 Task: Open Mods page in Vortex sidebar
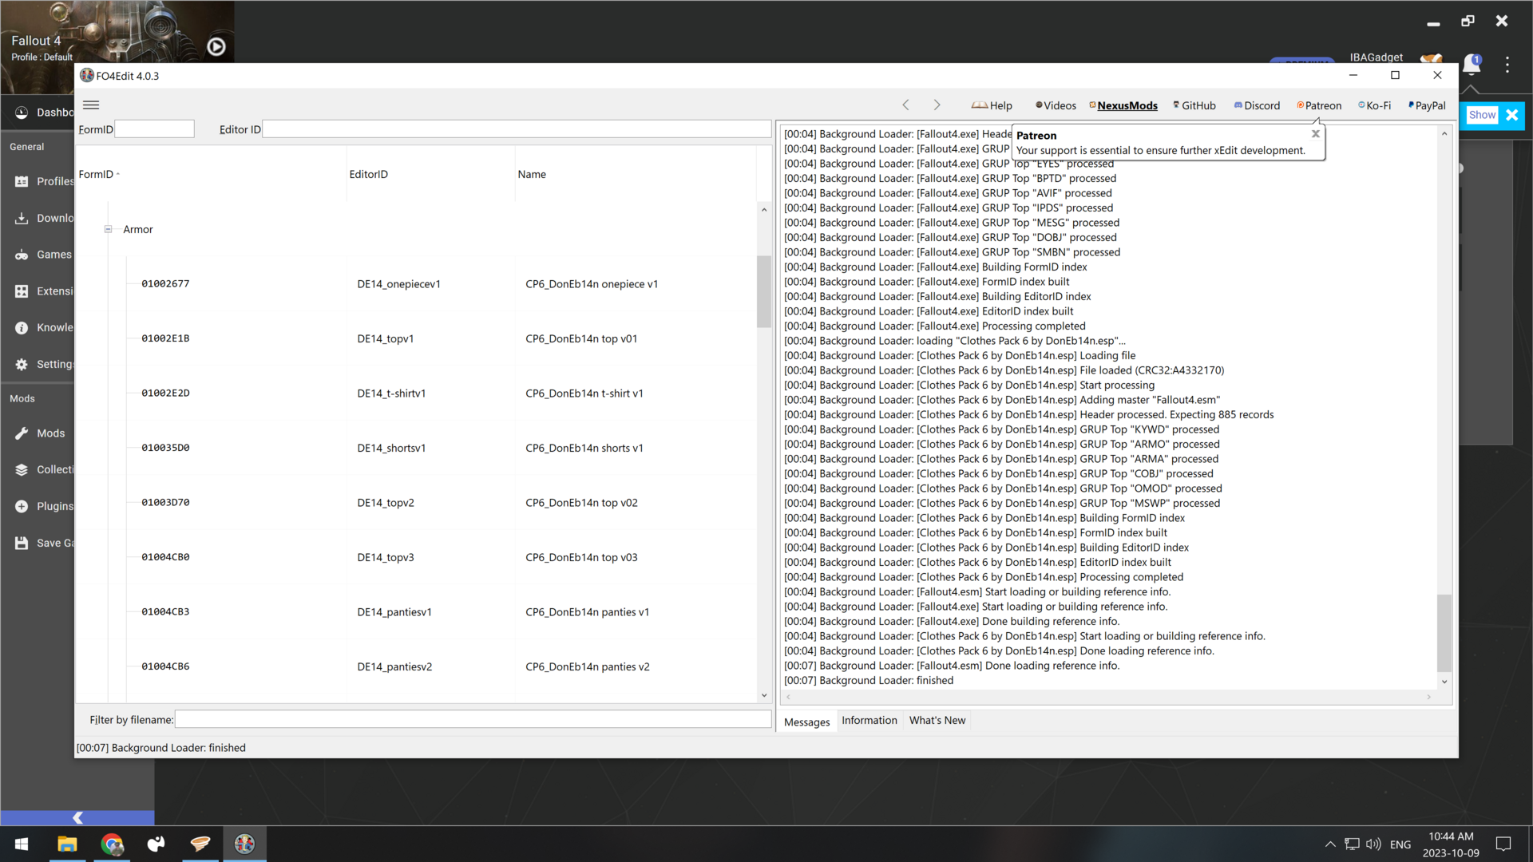44,433
